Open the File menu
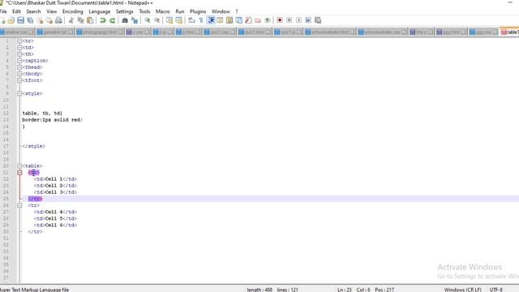The height and width of the screenshot is (292, 519). click(3, 11)
